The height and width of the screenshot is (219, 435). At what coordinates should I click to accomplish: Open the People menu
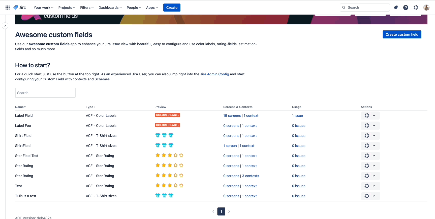point(134,8)
